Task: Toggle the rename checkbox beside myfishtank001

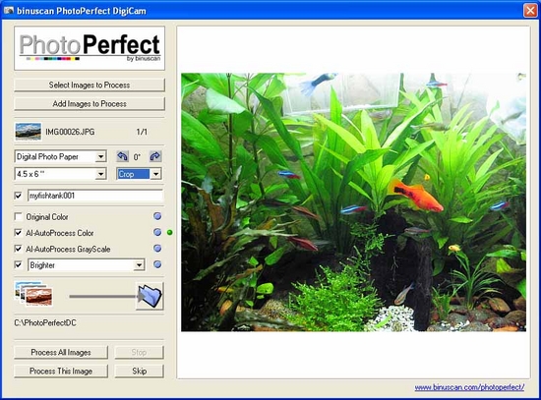Action: tap(19, 196)
